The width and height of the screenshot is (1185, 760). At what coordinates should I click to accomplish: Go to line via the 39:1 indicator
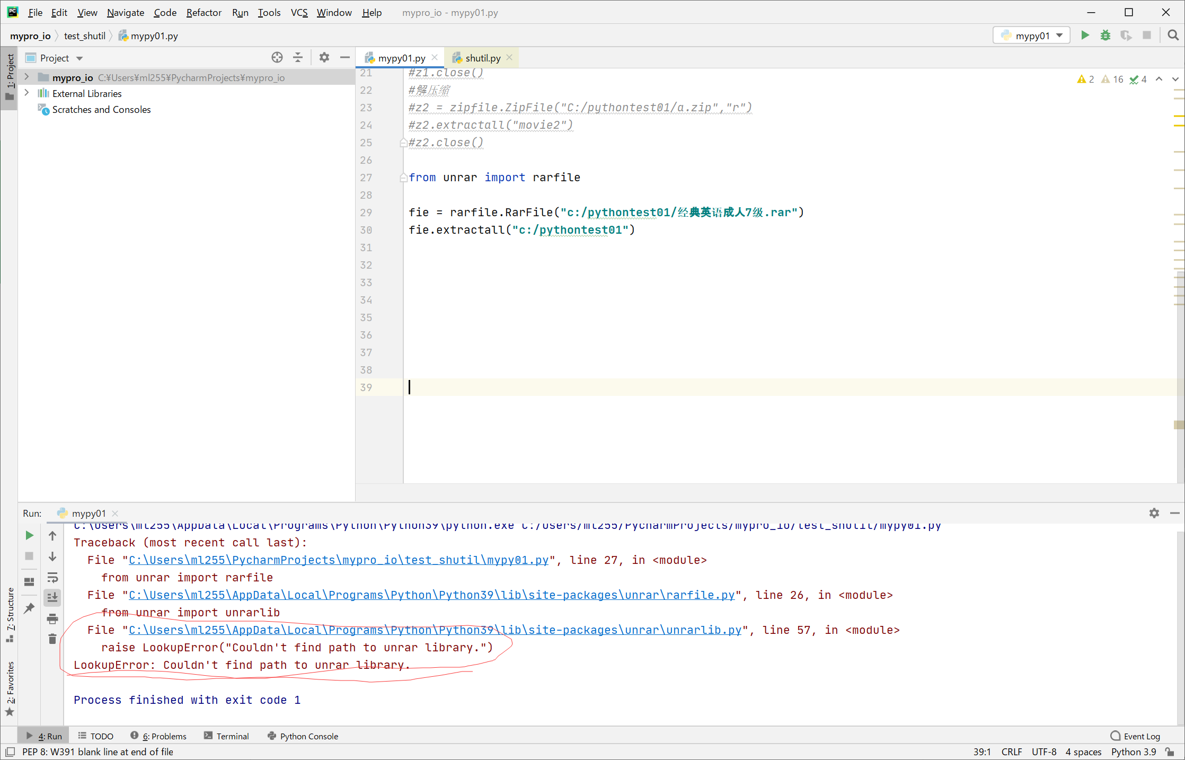click(982, 752)
